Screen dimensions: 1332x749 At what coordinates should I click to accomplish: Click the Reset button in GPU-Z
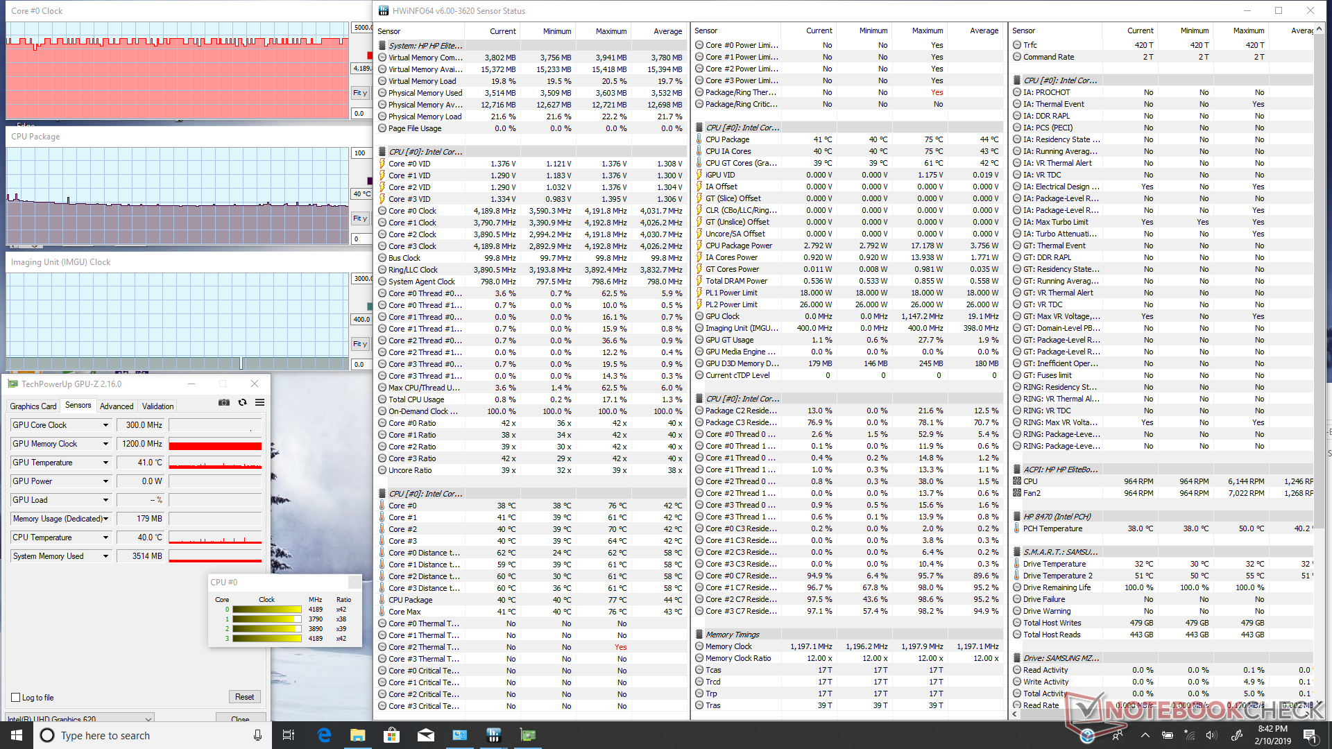(x=244, y=697)
